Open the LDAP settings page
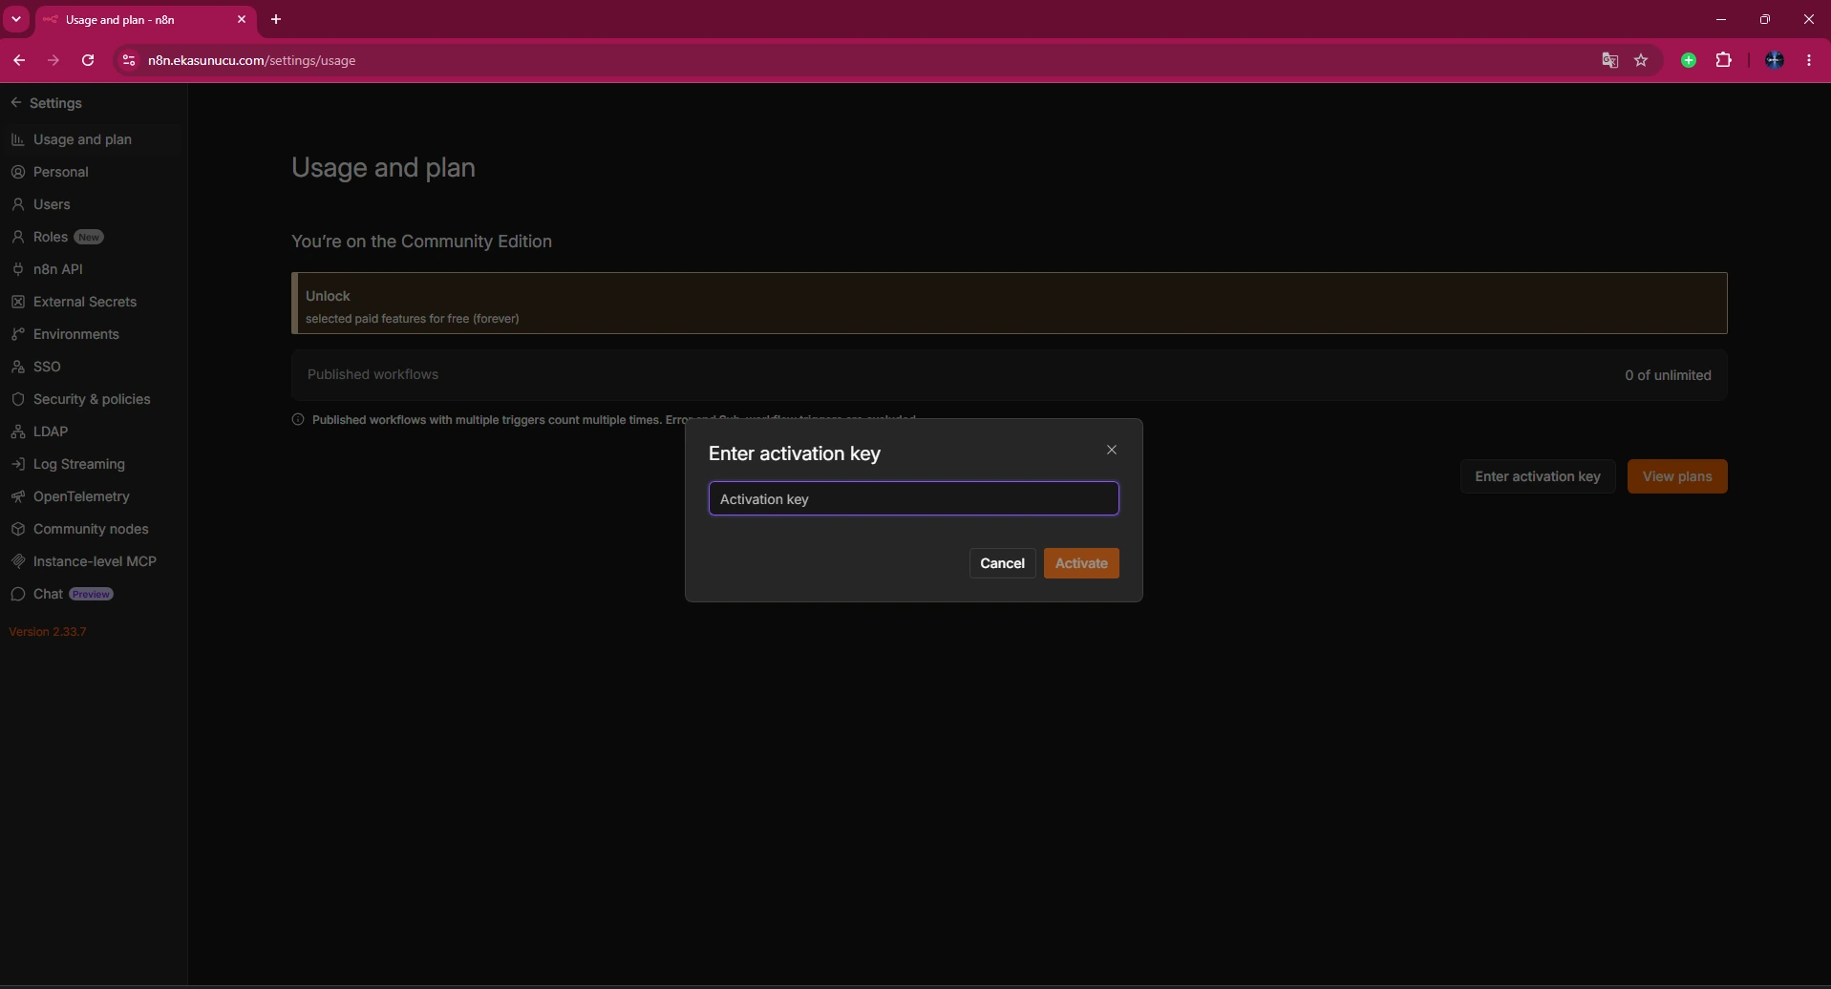 click(x=92, y=431)
